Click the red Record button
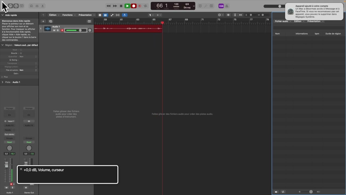The height and width of the screenshot is (195, 346). [134, 6]
